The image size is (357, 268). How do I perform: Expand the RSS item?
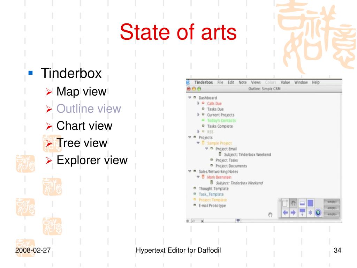[198, 132]
